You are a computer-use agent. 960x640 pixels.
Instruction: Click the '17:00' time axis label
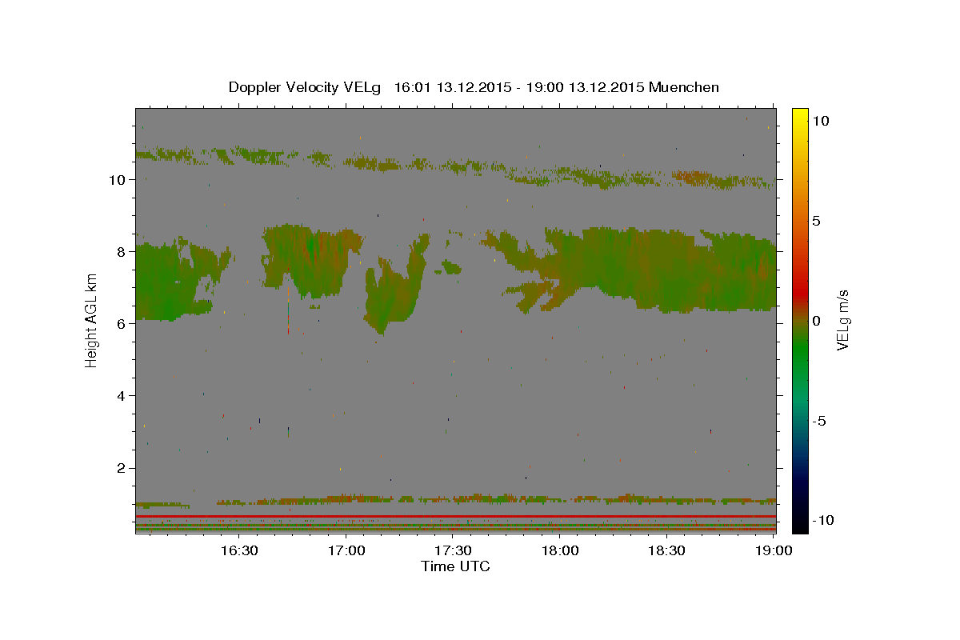coord(346,550)
